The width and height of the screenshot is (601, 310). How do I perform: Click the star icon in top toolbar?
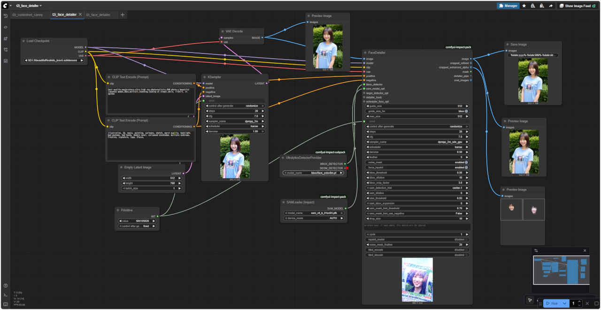(x=524, y=6)
